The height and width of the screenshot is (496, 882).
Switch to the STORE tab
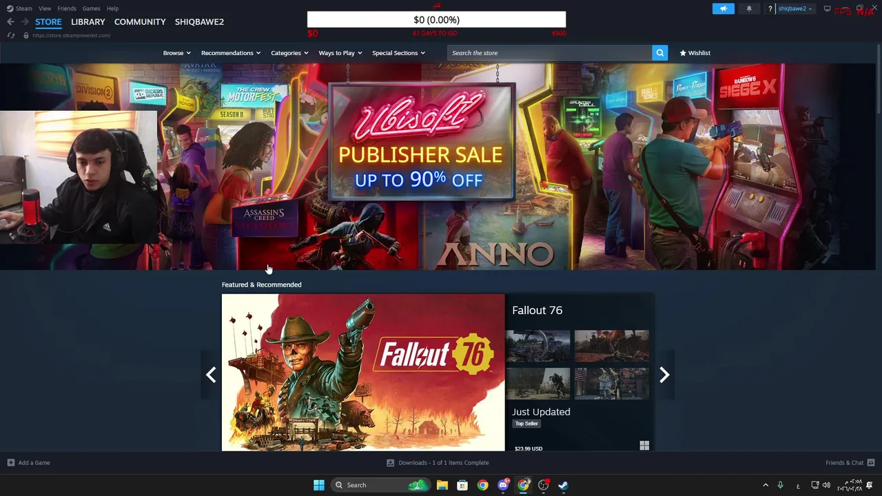click(48, 22)
